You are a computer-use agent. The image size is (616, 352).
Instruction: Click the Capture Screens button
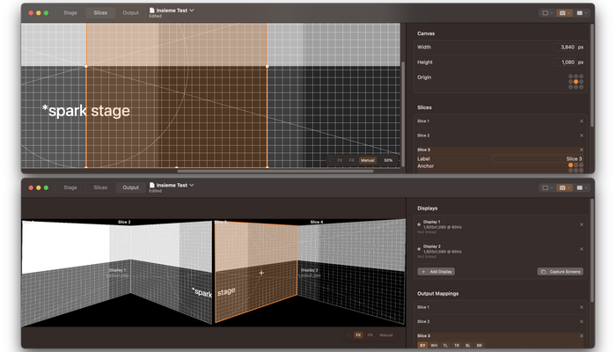point(561,272)
